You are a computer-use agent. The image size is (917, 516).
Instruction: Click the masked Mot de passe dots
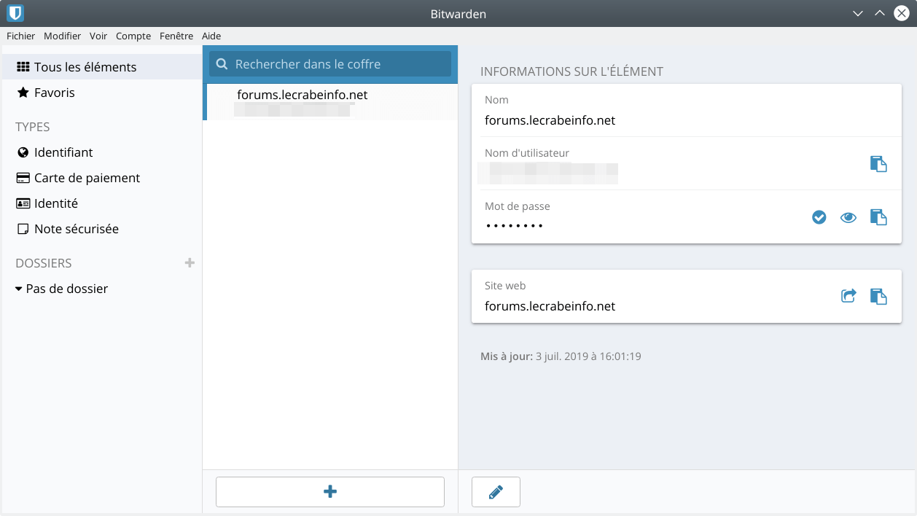(515, 226)
